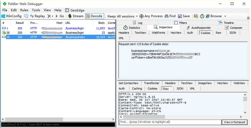Image resolution: width=251 pixels, height=128 pixels.
Task: Toggle the Stream mode button
Action: (x=76, y=16)
